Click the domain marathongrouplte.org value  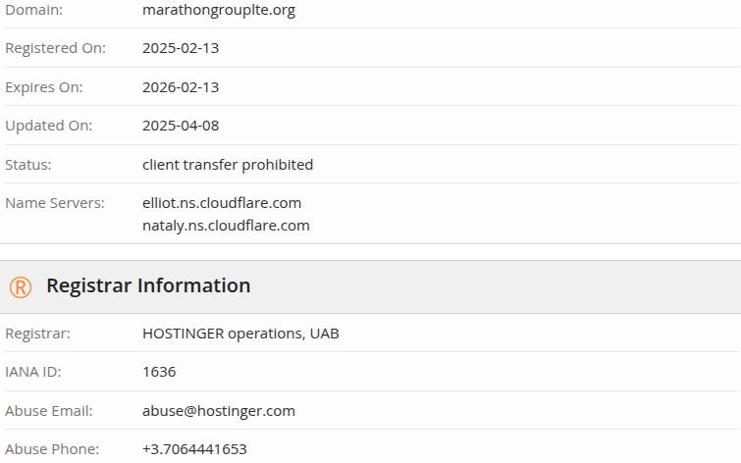pyautogui.click(x=219, y=10)
